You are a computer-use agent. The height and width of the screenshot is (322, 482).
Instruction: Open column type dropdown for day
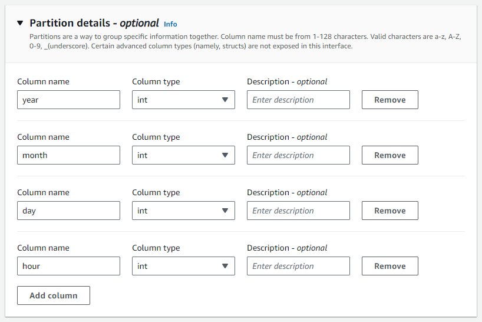point(183,211)
